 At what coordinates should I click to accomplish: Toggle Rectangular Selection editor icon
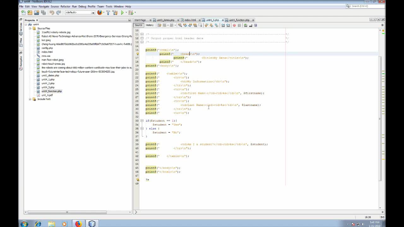200,25
